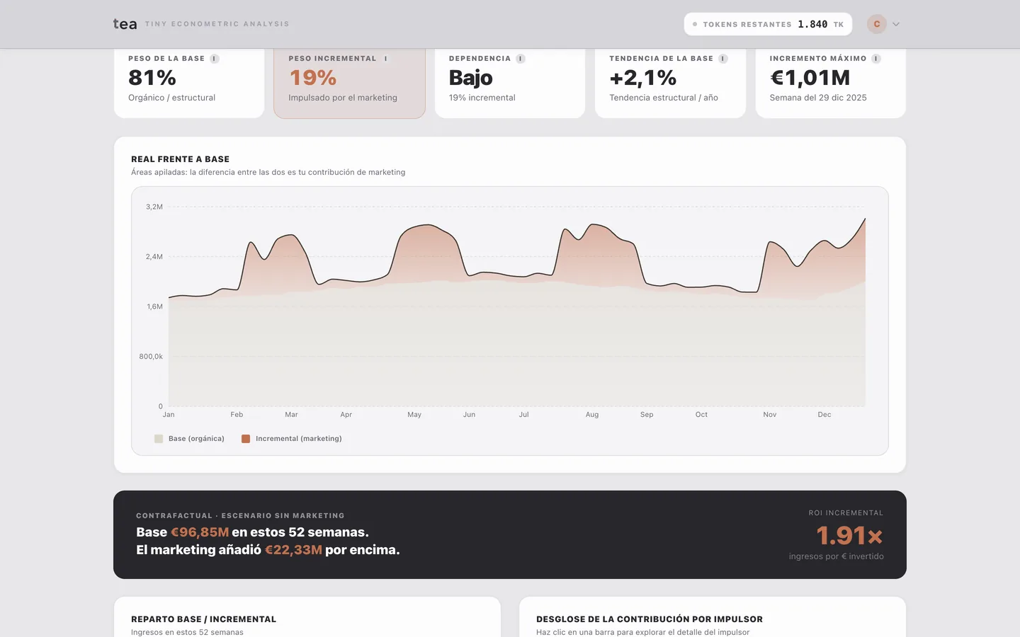Image resolution: width=1020 pixels, height=637 pixels.
Task: Click the TINY ECONOMETRIC ANALYSIS tagline
Action: (x=217, y=24)
